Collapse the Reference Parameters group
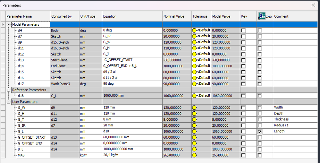The height and width of the screenshot is (163, 320). 9,90
